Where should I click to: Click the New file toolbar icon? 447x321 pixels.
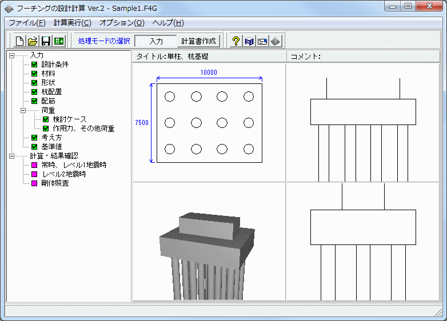tap(19, 41)
